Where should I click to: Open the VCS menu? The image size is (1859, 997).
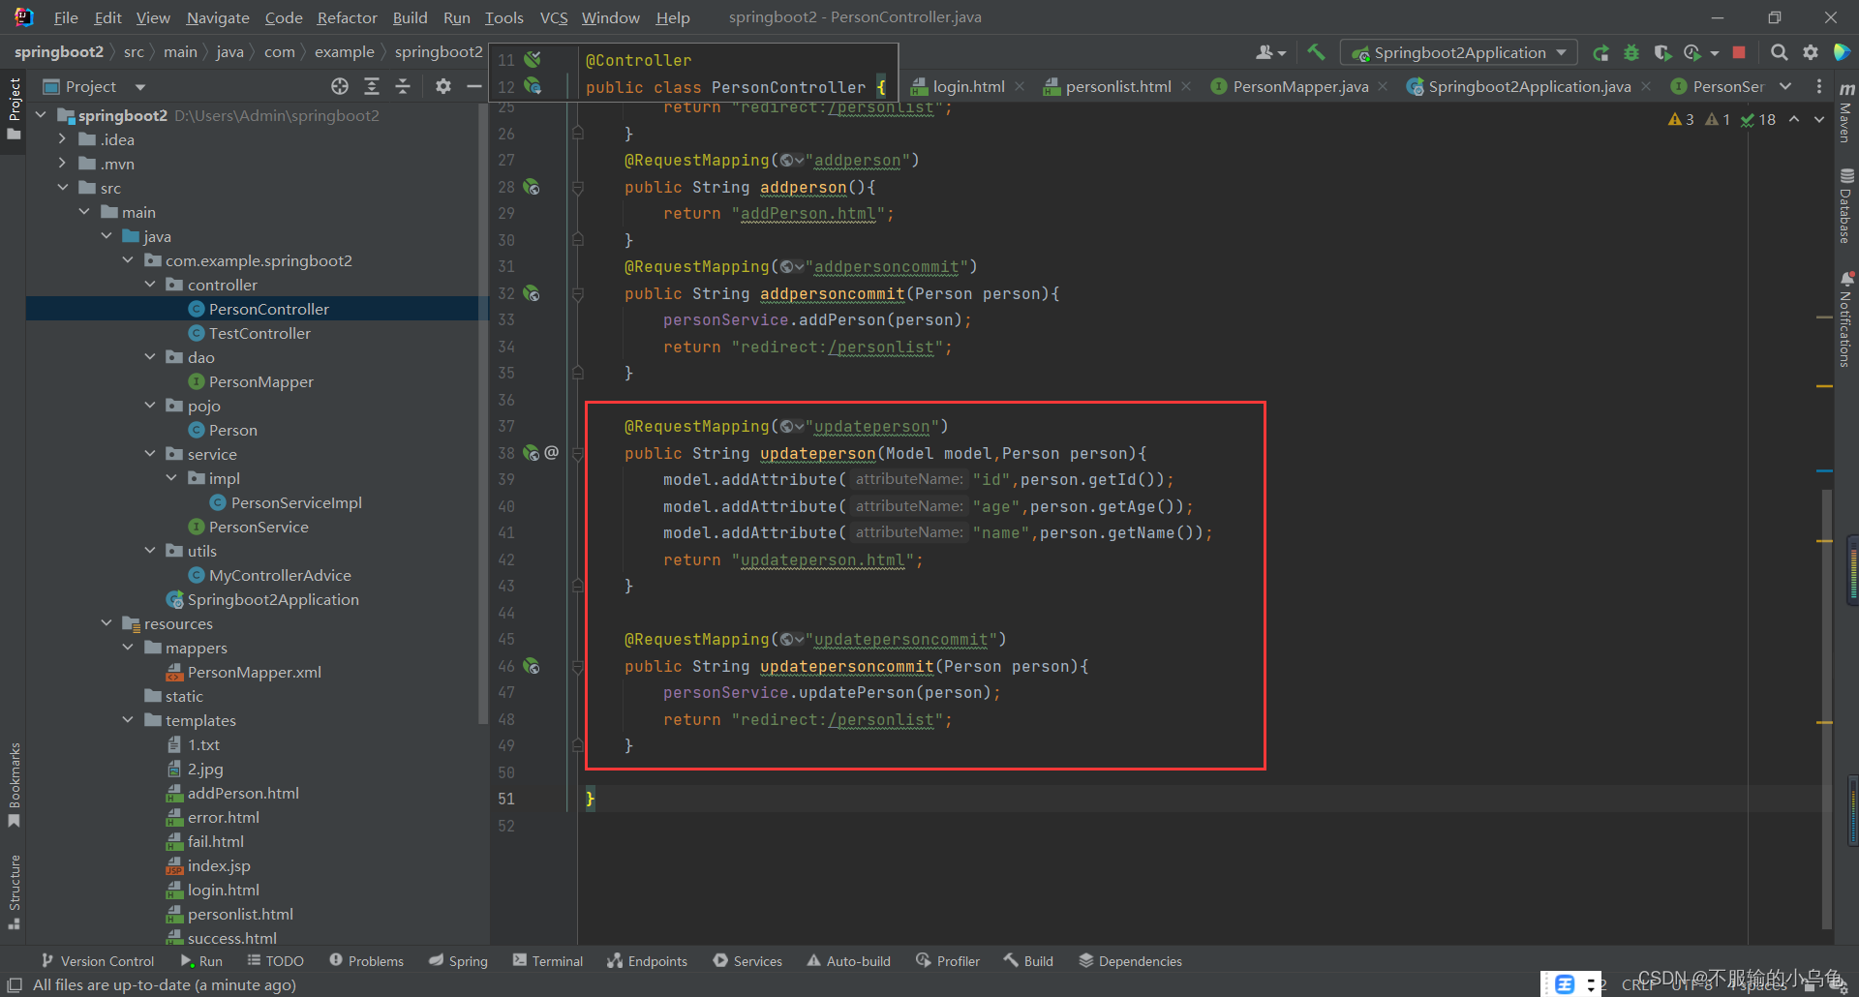[x=554, y=17]
